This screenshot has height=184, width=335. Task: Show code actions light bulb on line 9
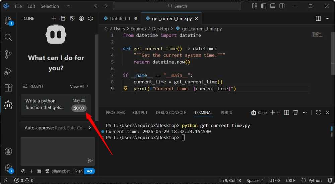(126, 88)
